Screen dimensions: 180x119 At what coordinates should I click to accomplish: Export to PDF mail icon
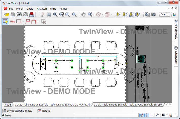(32, 15)
